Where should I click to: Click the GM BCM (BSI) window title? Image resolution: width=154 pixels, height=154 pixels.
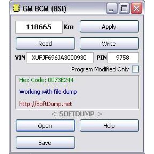point(44,9)
